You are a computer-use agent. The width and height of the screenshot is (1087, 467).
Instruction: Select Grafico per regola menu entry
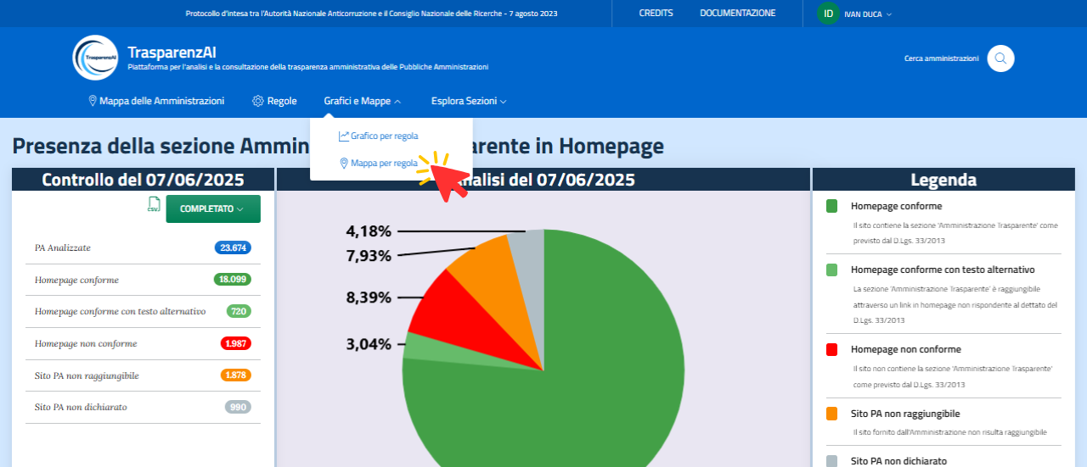pos(378,136)
